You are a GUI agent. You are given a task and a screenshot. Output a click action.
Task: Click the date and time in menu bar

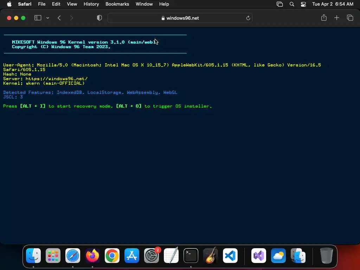pyautogui.click(x=333, y=4)
